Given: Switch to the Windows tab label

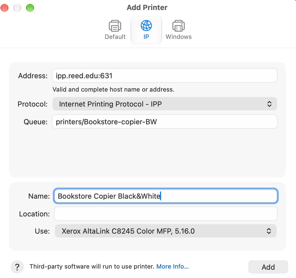Looking at the screenshot, I should click(179, 37).
